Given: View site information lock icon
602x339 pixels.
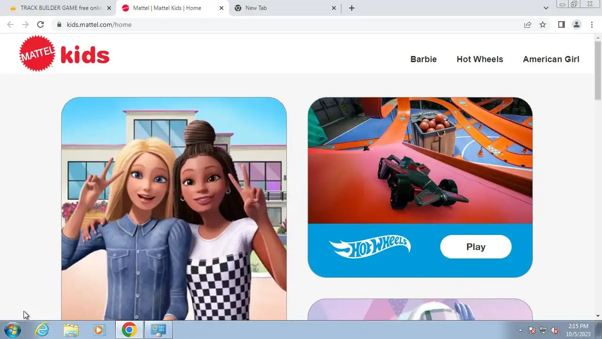Looking at the screenshot, I should pyautogui.click(x=59, y=24).
